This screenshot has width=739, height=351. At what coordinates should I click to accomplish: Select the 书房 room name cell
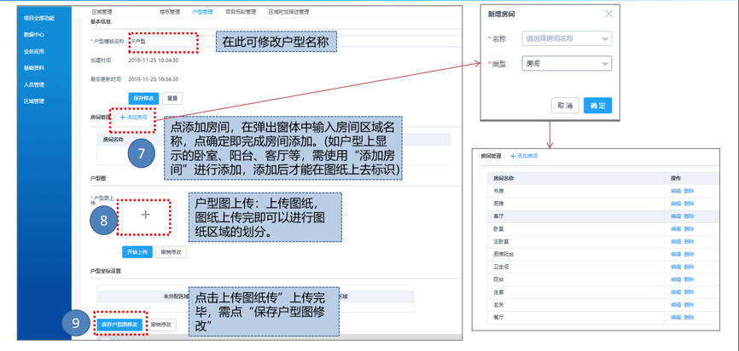(x=577, y=191)
